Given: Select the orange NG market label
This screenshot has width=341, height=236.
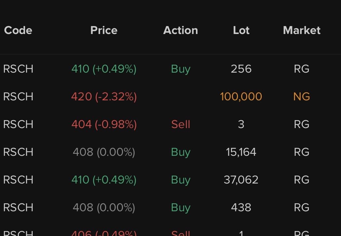Looking at the screenshot, I should 302,97.
